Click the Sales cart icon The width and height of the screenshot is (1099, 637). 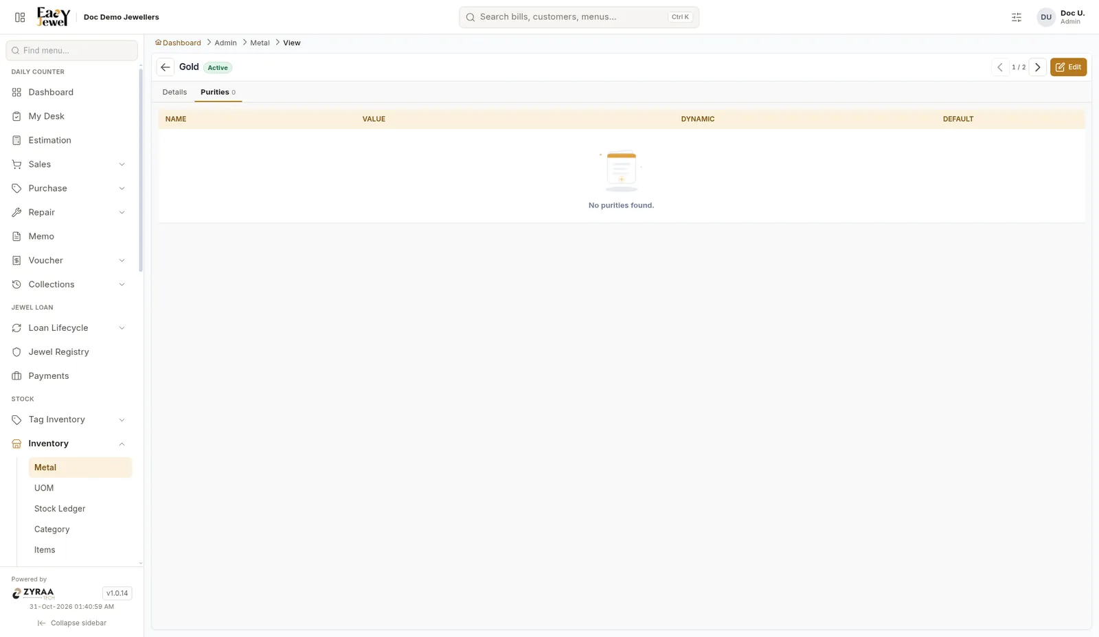(x=16, y=164)
